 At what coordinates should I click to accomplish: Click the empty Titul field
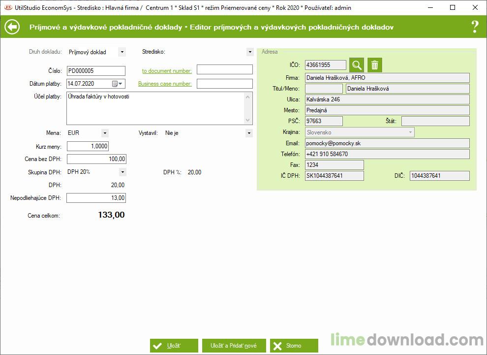click(x=324, y=89)
